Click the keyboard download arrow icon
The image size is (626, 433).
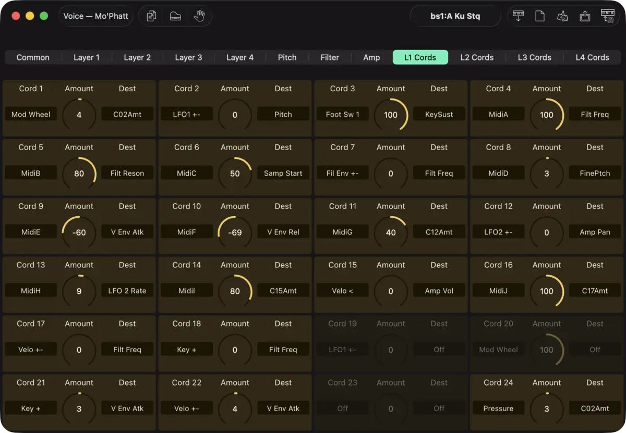[x=518, y=16]
